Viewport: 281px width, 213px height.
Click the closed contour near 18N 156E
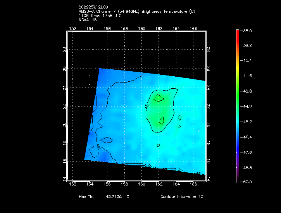coord(107,139)
